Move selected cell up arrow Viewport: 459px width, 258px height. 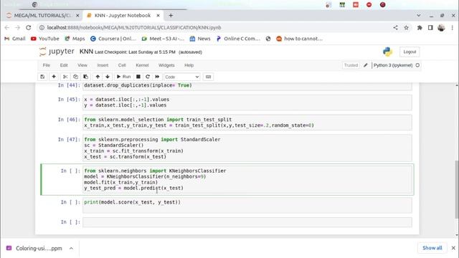click(x=98, y=77)
